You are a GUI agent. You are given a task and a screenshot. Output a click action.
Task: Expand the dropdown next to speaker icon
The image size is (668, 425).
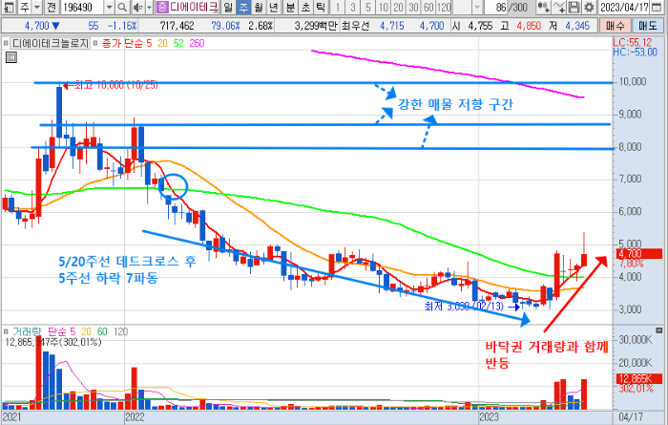pos(149,7)
